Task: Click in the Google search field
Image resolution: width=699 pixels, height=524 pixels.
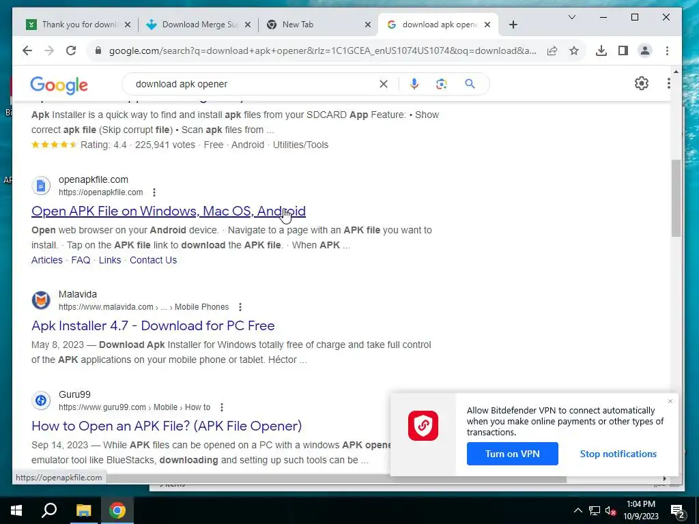Action: [254, 84]
